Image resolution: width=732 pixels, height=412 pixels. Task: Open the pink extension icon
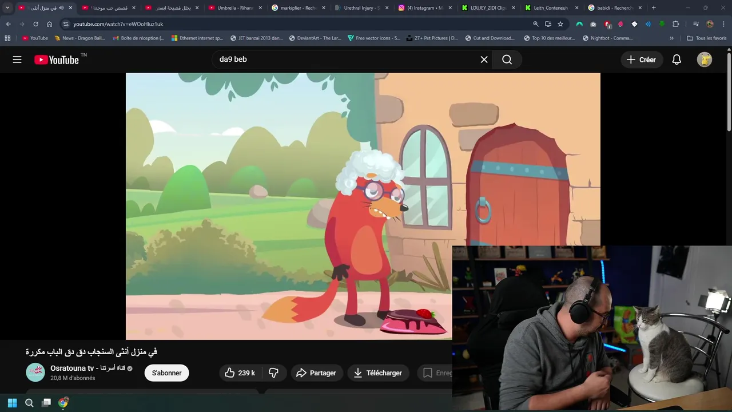click(x=620, y=24)
